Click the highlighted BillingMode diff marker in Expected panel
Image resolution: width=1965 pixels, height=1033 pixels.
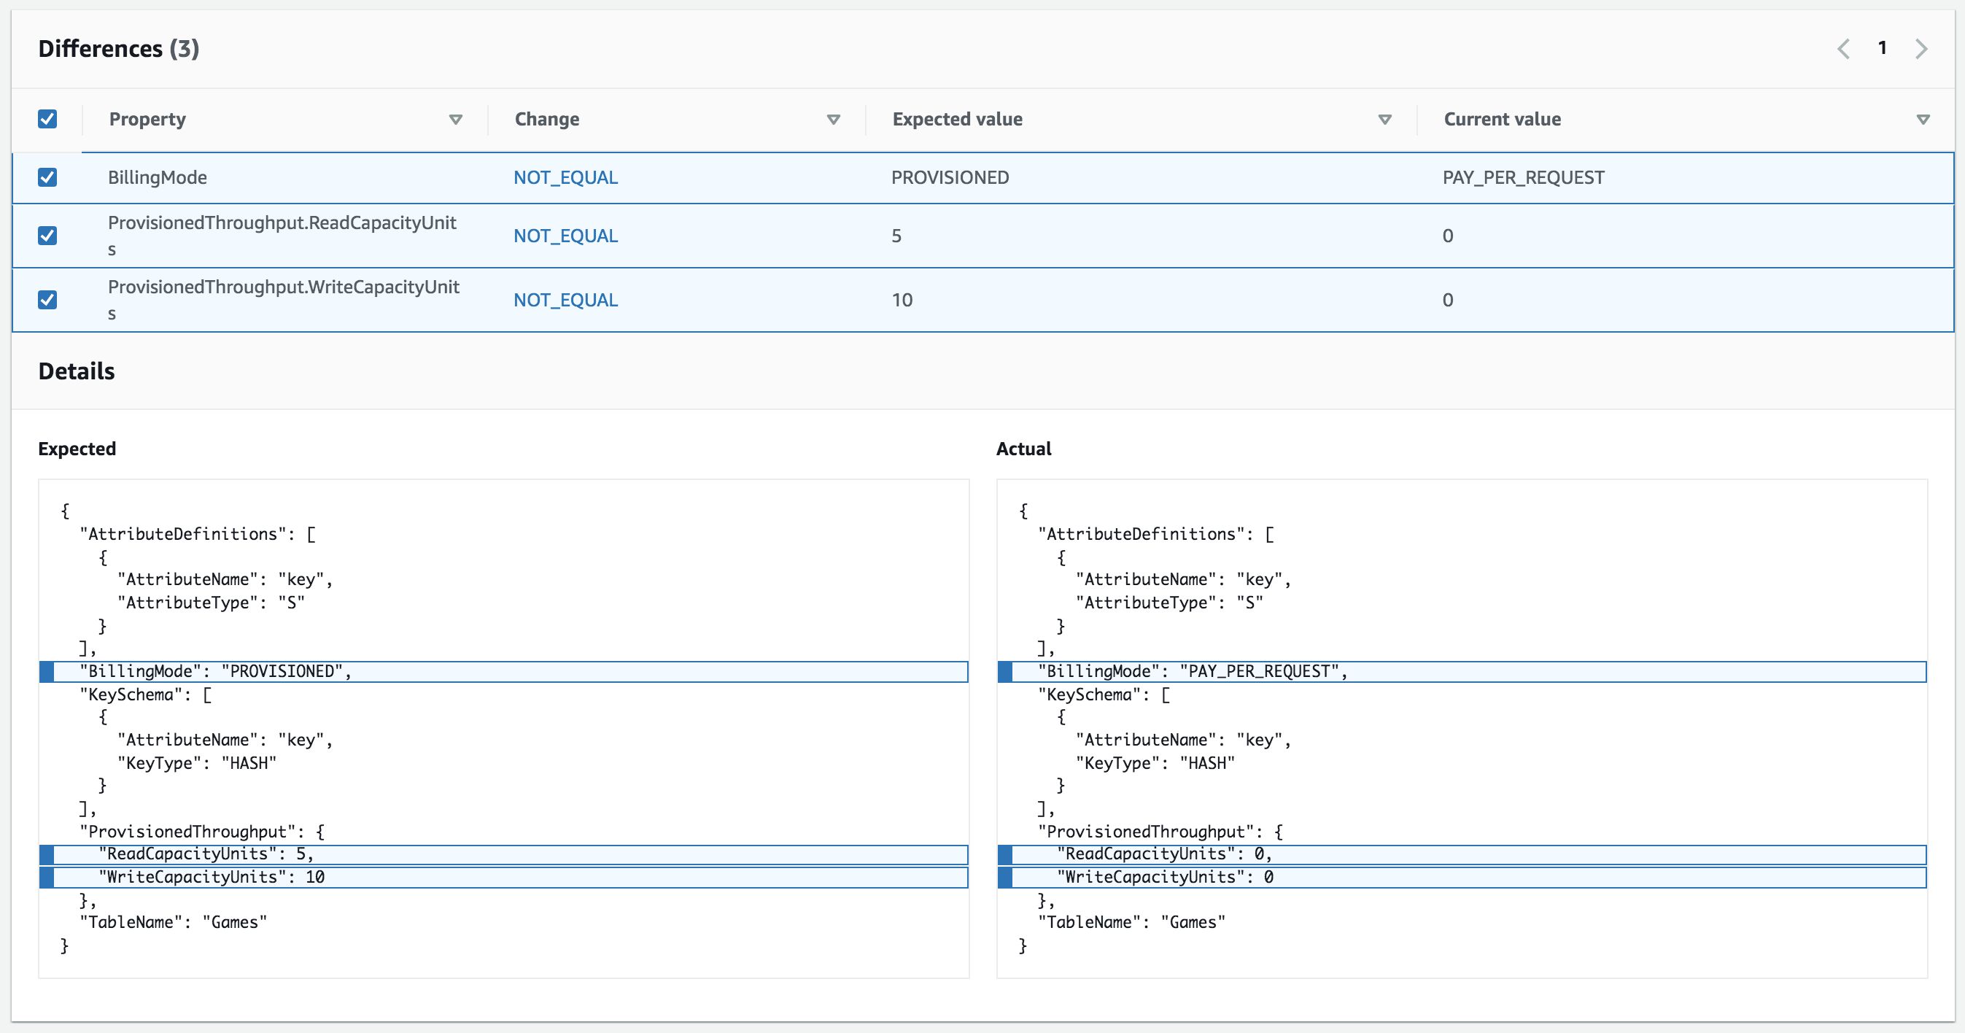(x=48, y=671)
